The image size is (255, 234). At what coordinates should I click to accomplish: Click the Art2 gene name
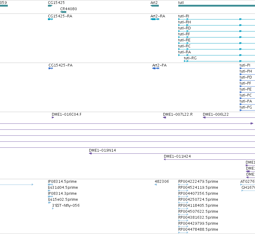coord(154,3)
